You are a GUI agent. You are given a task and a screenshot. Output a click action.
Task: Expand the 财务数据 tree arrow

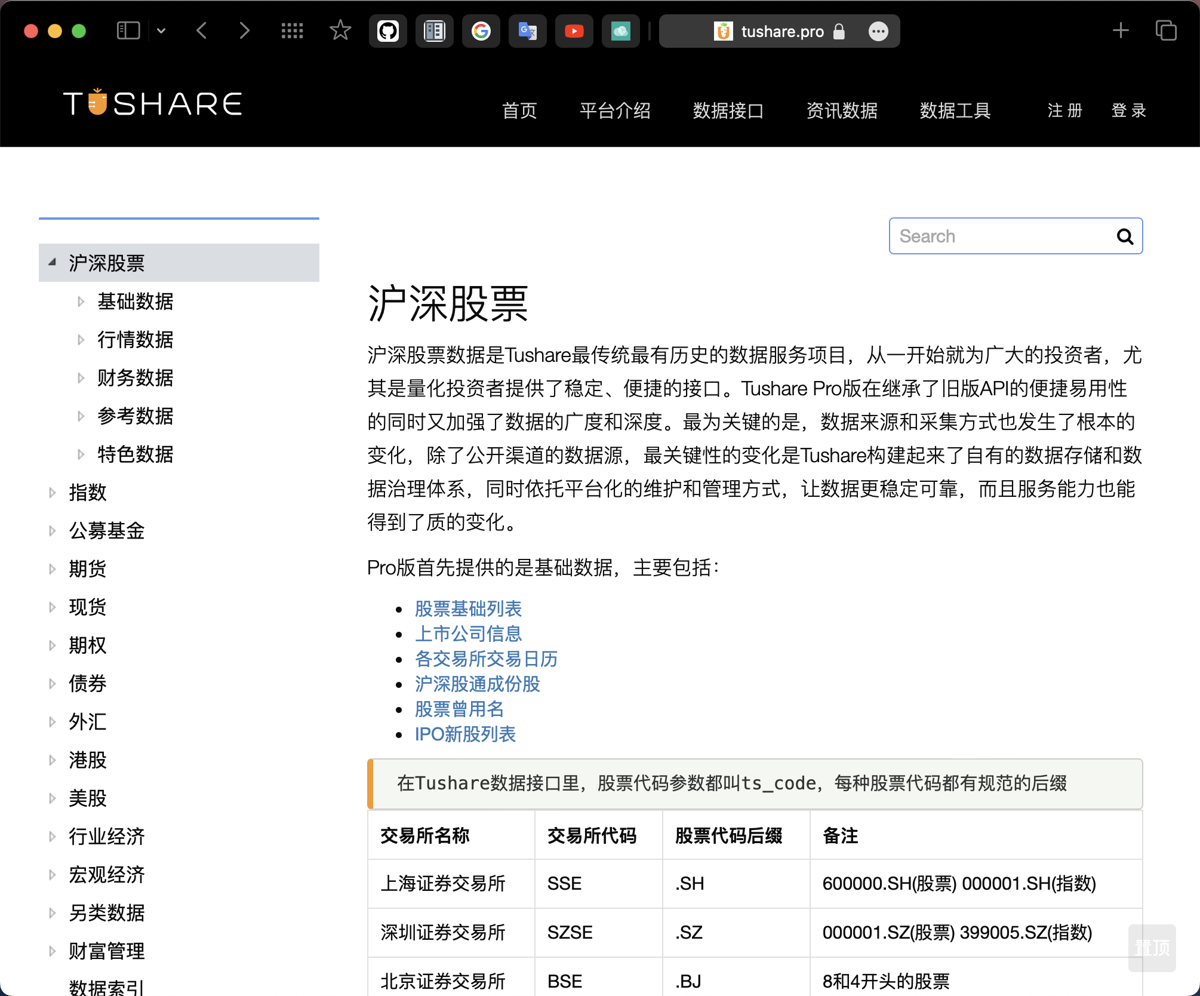coord(81,378)
